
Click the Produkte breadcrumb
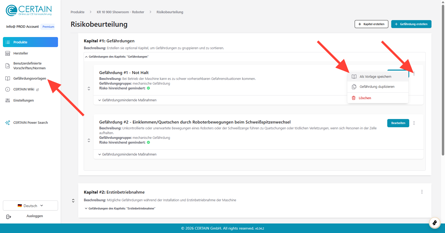click(78, 12)
